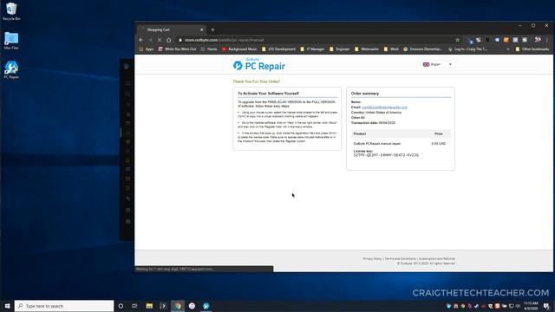Screen dimensions: 555x312
Task: Open Task View on the taskbar
Action: click(x=134, y=306)
